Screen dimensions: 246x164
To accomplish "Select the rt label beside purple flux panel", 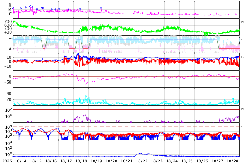I will [243, 109].
